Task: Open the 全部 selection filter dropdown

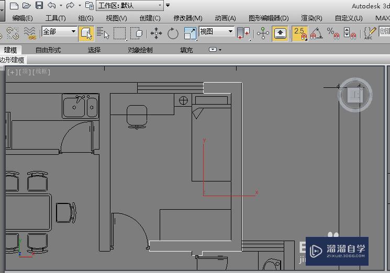Action: click(59, 31)
